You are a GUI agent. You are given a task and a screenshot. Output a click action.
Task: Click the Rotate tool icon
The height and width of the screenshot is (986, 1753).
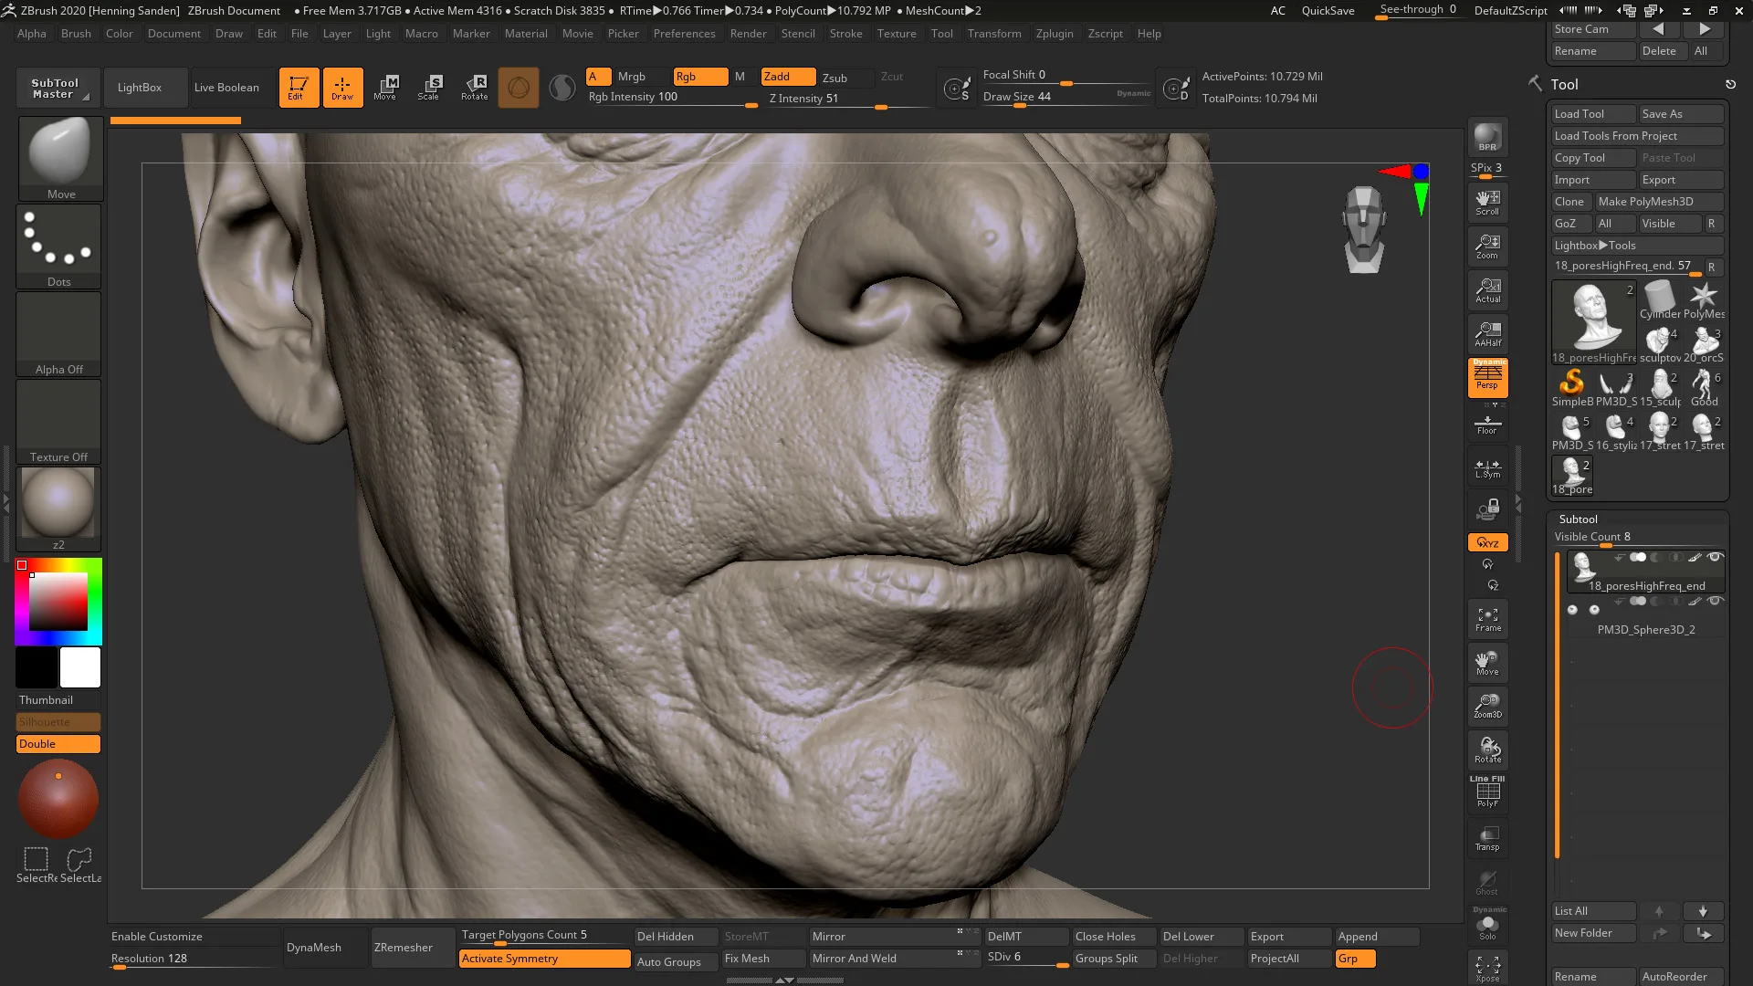[x=475, y=87]
